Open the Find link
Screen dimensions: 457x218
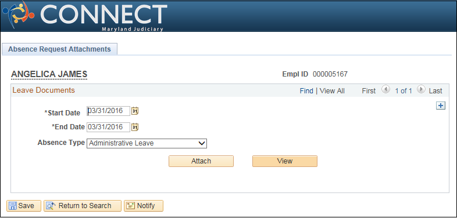(306, 91)
